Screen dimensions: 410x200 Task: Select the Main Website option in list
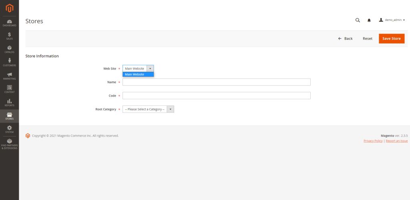pyautogui.click(x=138, y=74)
